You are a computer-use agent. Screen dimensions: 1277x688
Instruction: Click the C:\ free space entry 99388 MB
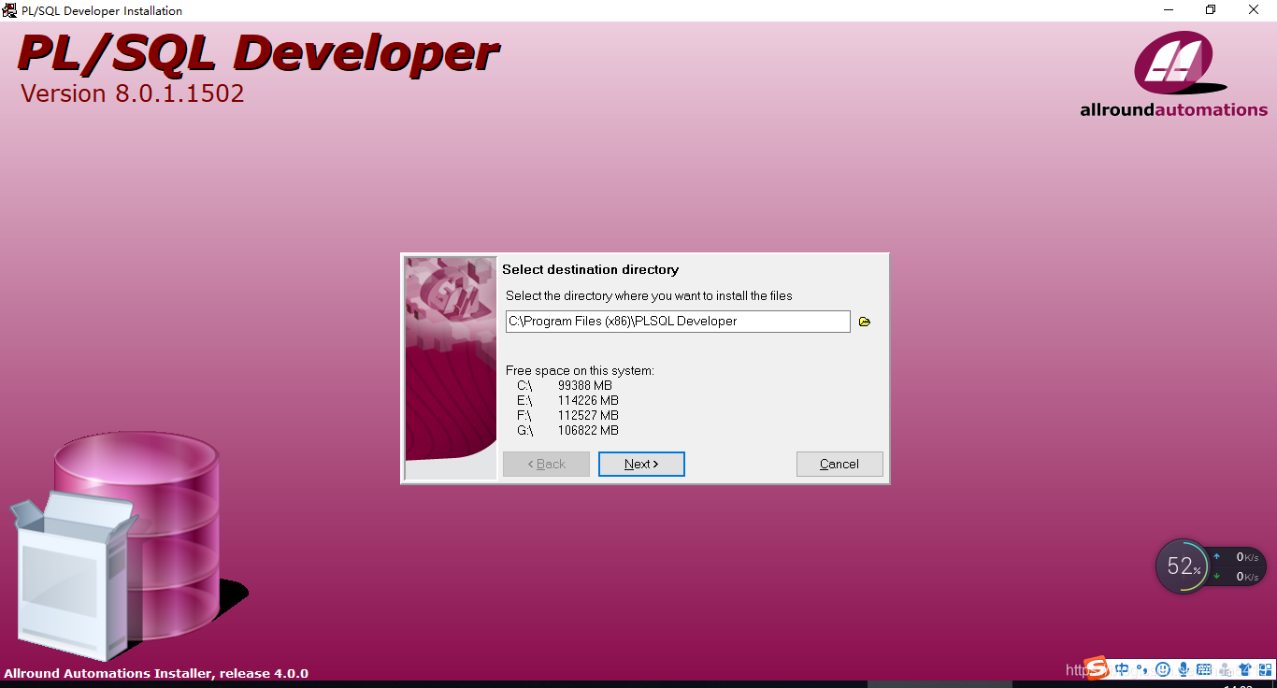(x=565, y=385)
